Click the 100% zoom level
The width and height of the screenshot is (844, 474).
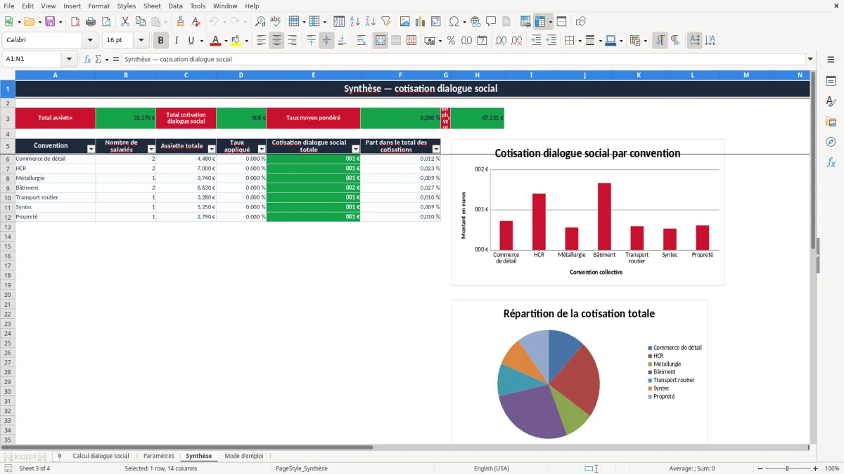832,468
